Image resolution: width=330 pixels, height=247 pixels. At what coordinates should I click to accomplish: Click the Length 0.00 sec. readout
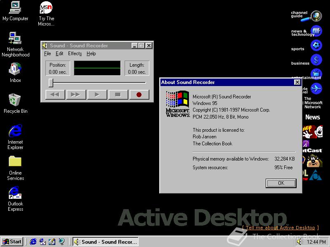pyautogui.click(x=137, y=68)
